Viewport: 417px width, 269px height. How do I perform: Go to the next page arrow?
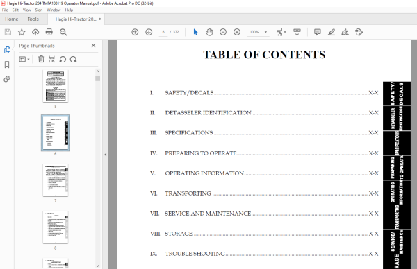click(149, 32)
